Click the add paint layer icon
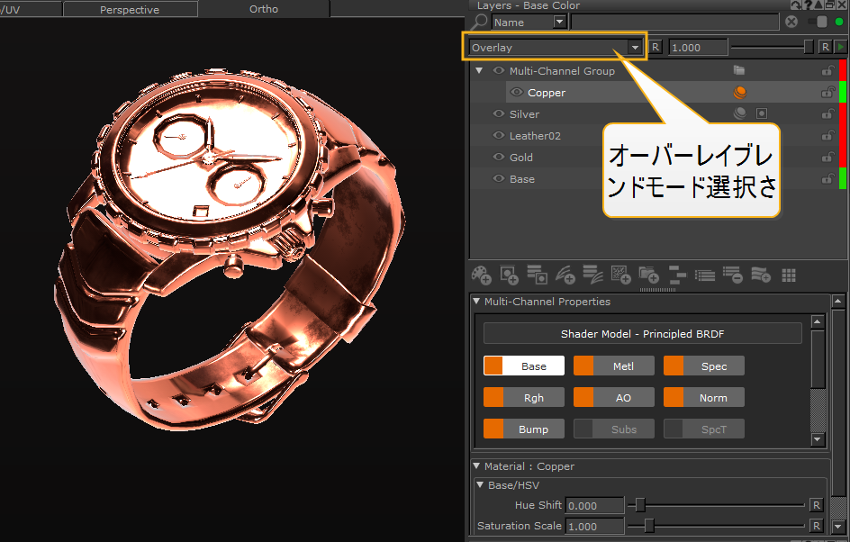 pos(482,275)
